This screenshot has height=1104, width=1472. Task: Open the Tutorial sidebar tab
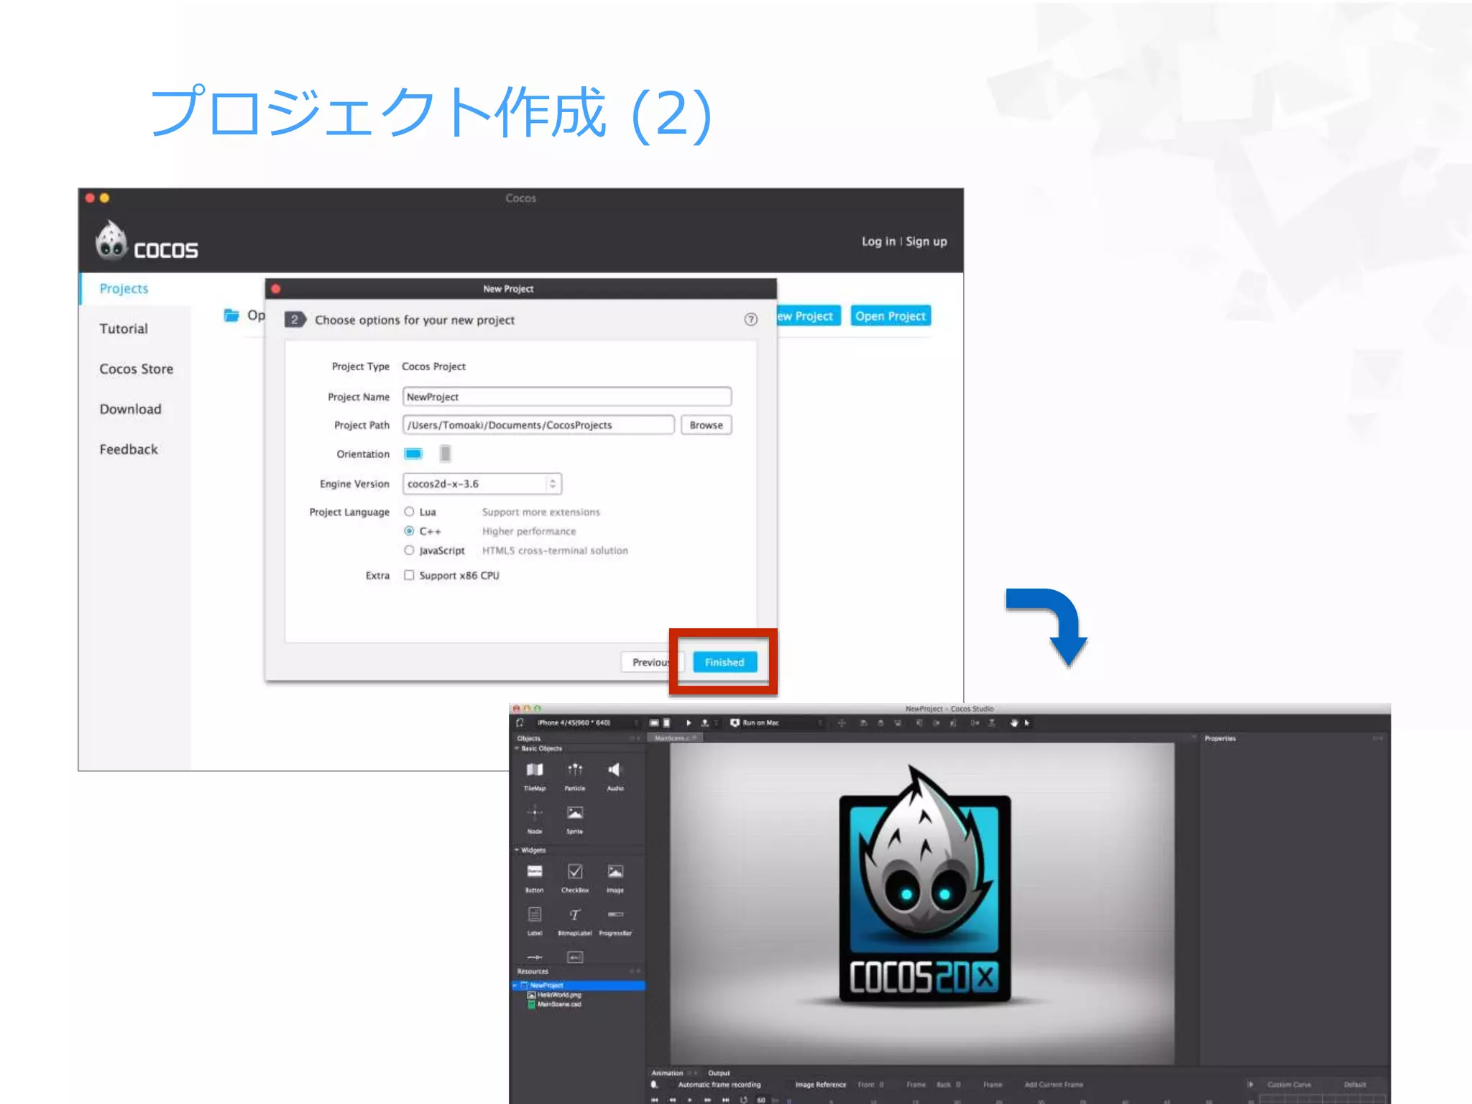point(124,328)
